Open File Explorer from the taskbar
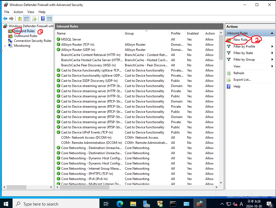The height and width of the screenshot is (208, 276). coord(133,204)
